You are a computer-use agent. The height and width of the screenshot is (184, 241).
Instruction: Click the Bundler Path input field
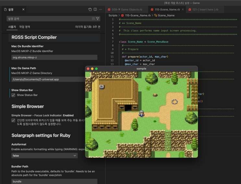point(54,181)
